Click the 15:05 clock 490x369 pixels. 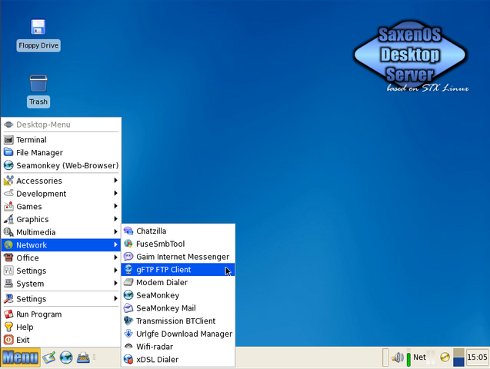(477, 357)
